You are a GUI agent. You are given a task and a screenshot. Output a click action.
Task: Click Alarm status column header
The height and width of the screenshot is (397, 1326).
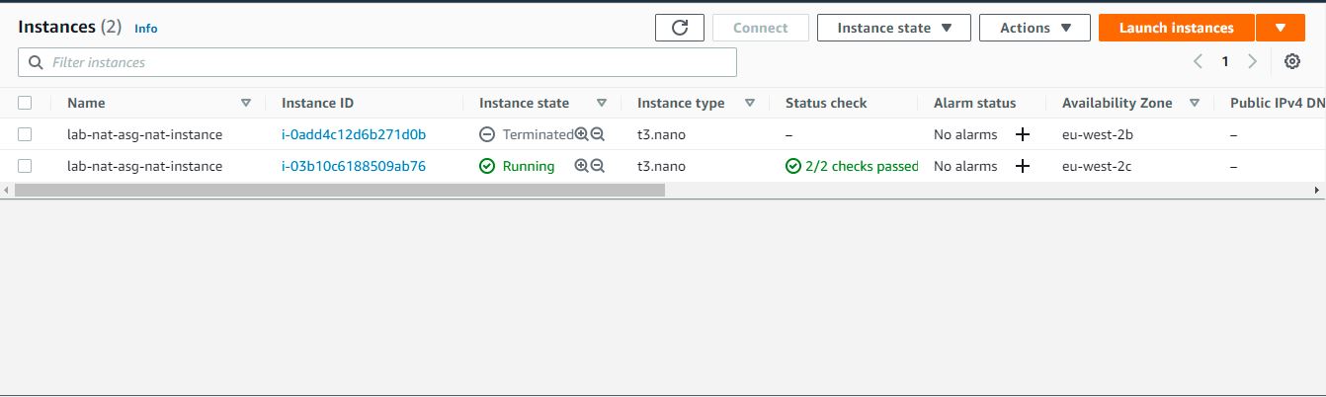point(974,103)
